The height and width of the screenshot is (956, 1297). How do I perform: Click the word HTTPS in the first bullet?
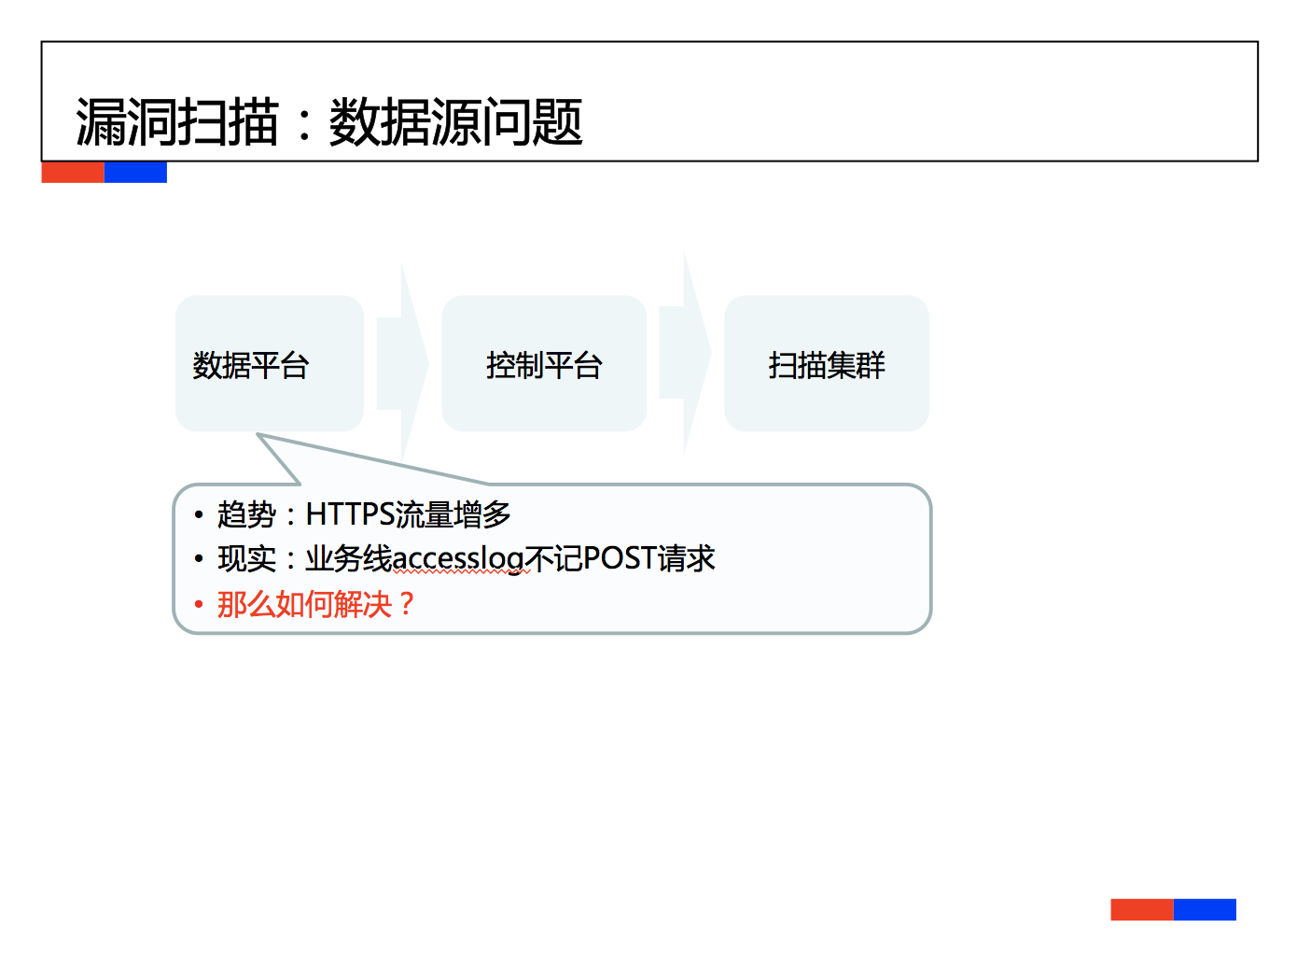pos(350,514)
